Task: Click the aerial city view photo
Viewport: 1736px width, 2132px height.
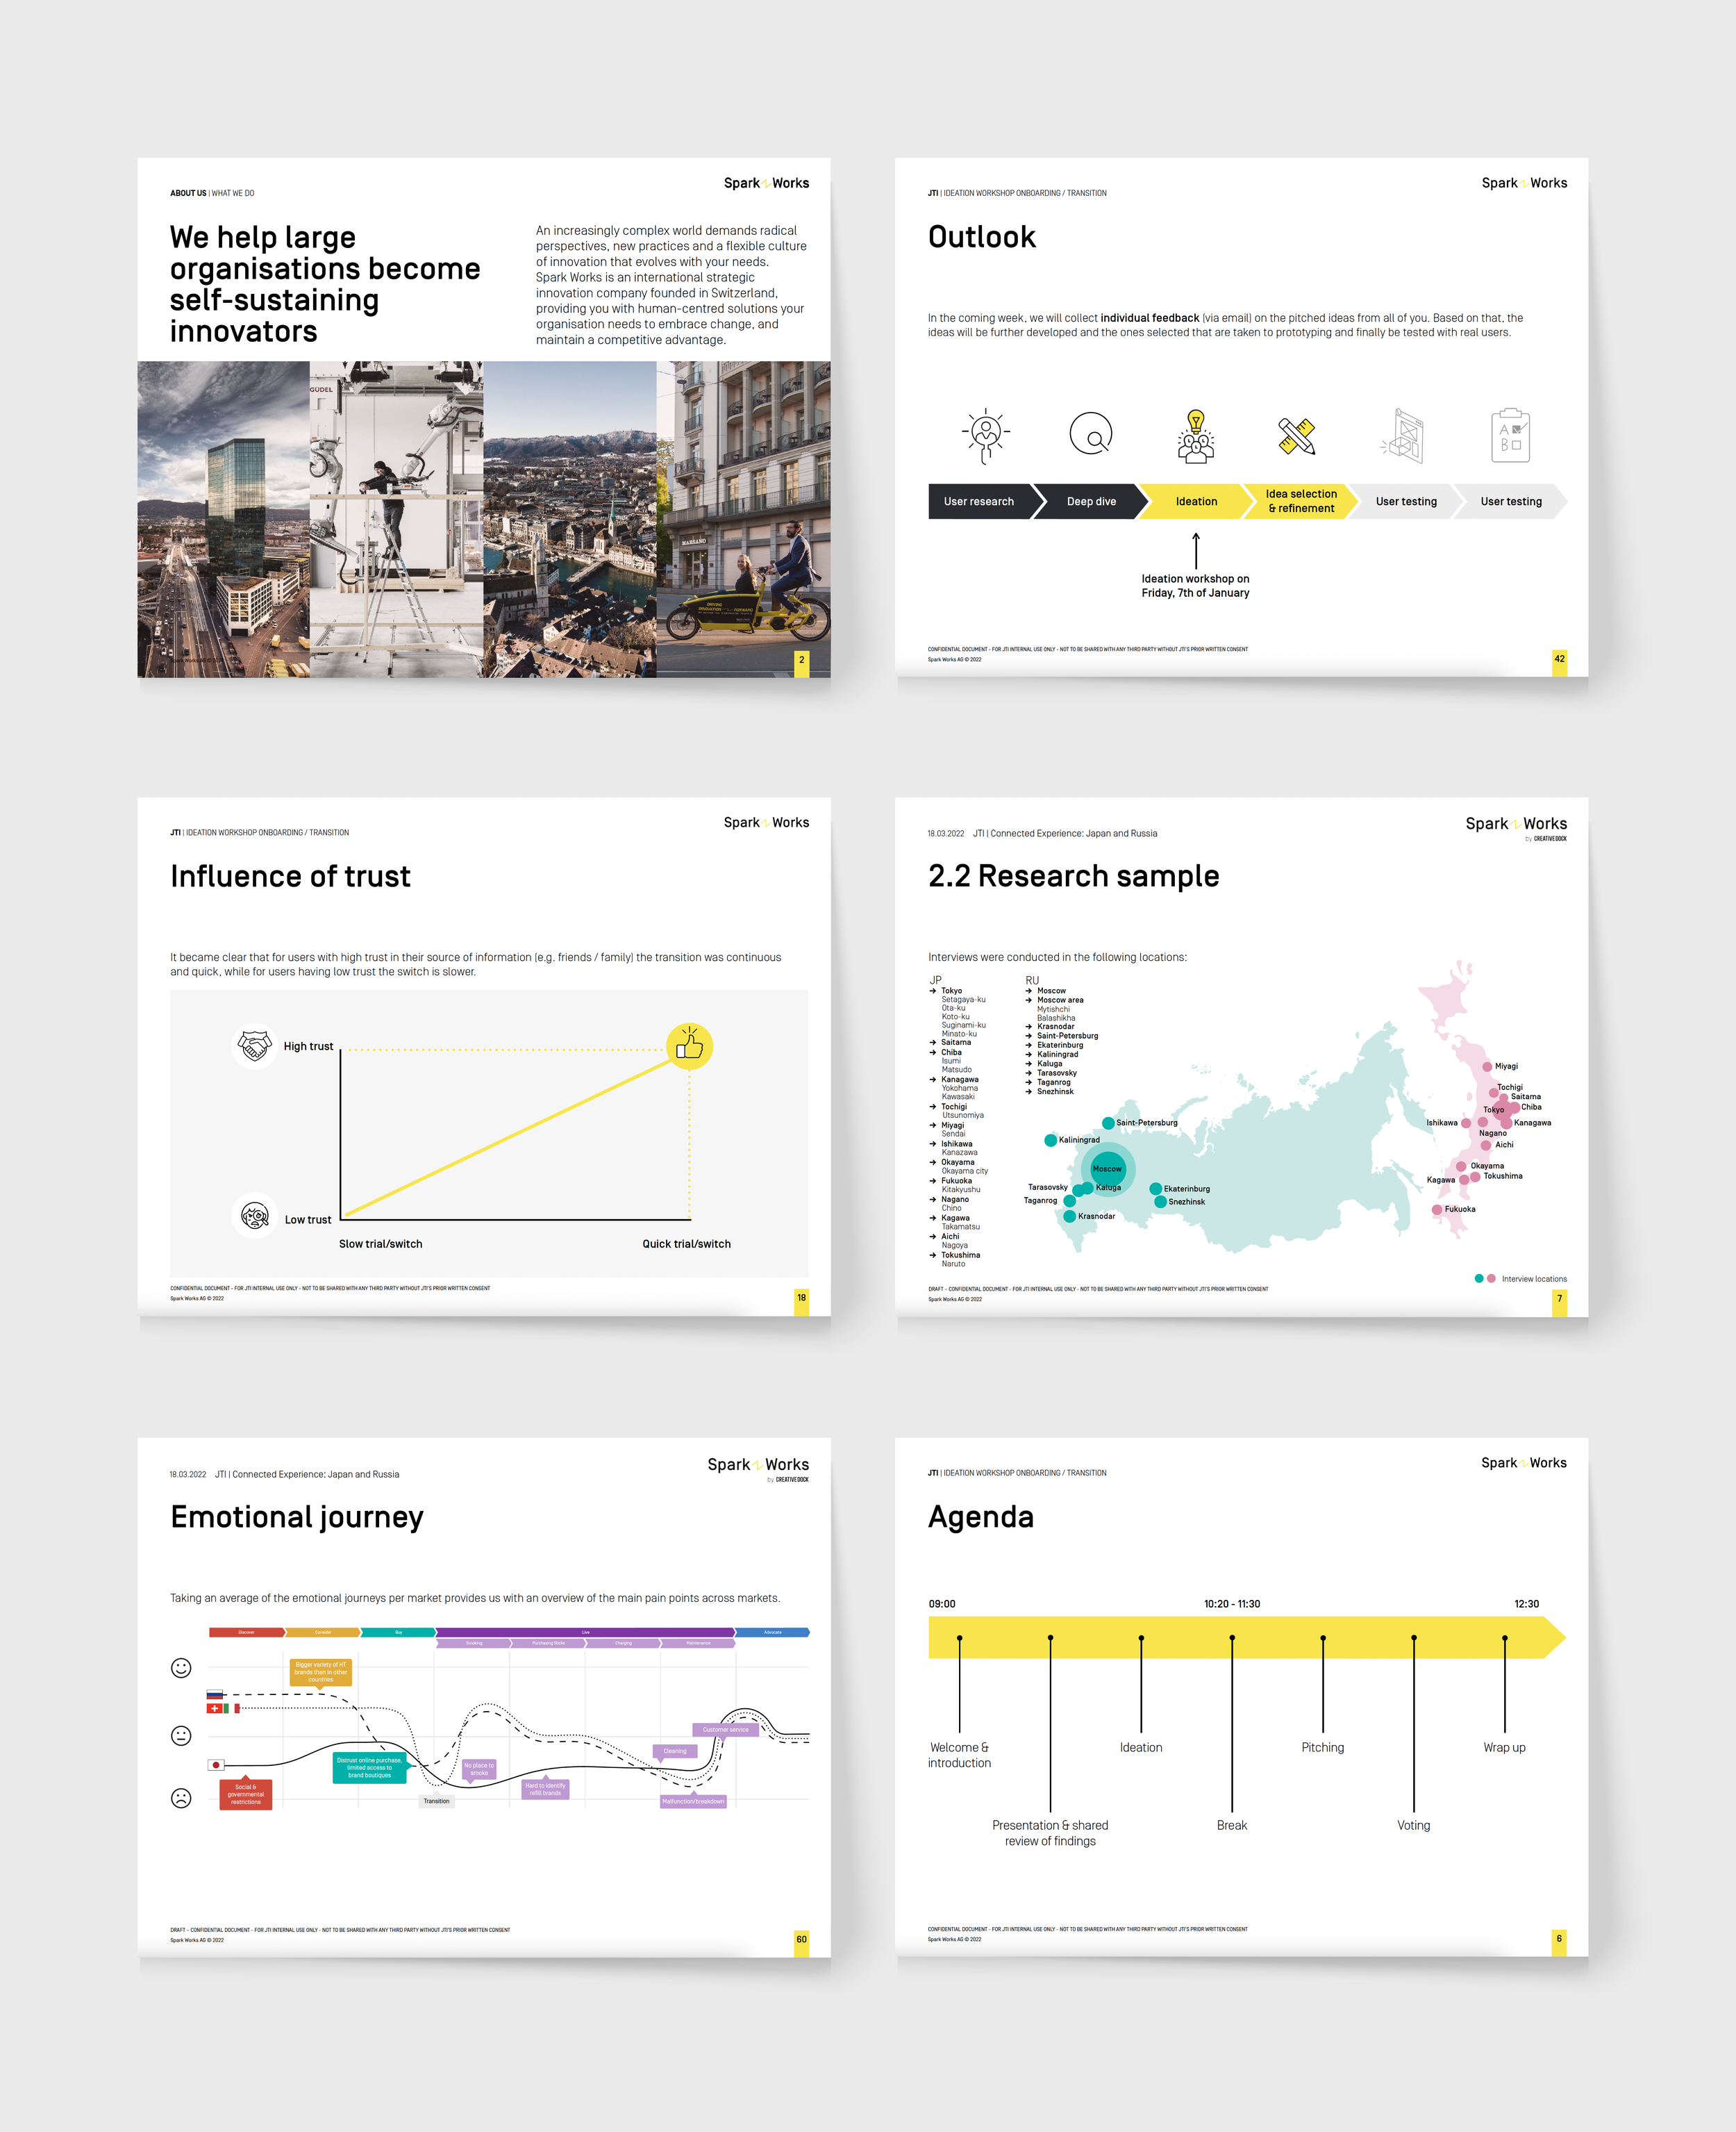Action: pos(570,519)
